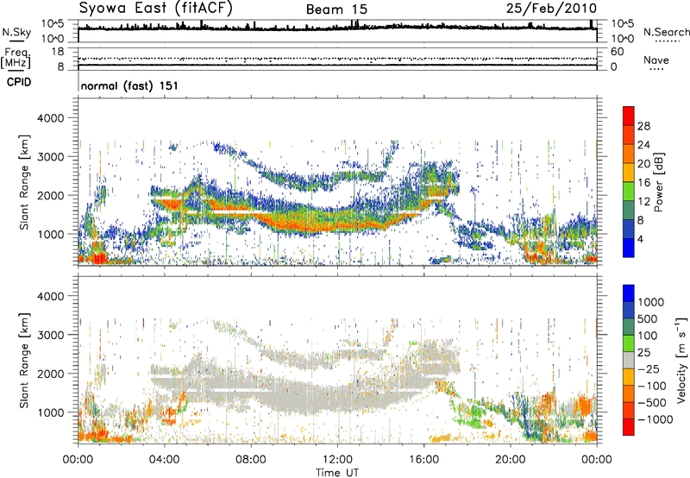Click the light green 12–16 dB Power segment
The height and width of the screenshot is (478, 690).
(x=629, y=191)
